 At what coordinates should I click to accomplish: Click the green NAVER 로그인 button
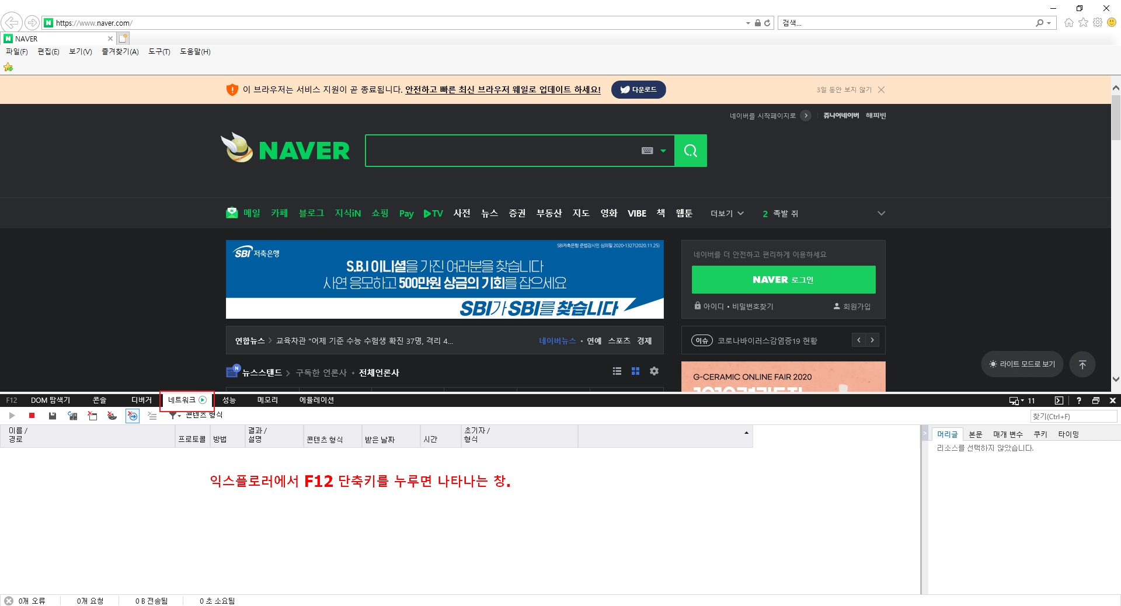[x=784, y=280]
